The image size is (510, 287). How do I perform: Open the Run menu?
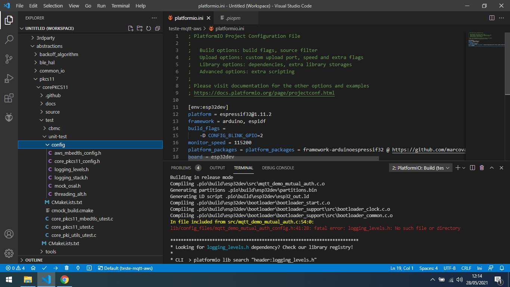pos(101,6)
